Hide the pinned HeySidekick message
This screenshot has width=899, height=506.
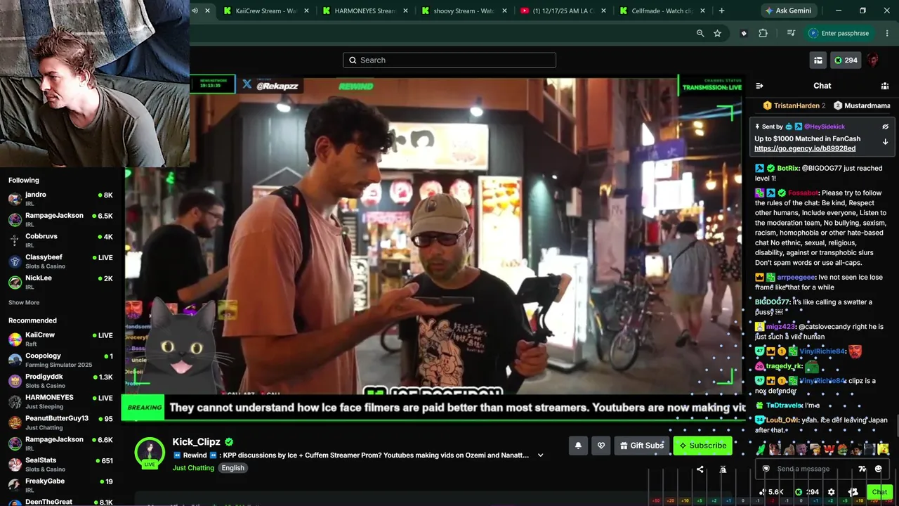[x=885, y=126]
